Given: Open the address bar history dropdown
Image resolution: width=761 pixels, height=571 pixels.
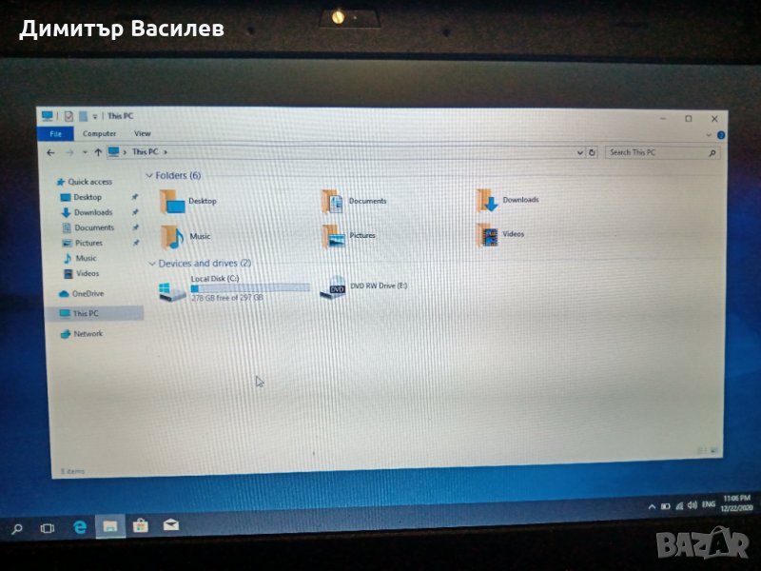Looking at the screenshot, I should click(x=580, y=152).
